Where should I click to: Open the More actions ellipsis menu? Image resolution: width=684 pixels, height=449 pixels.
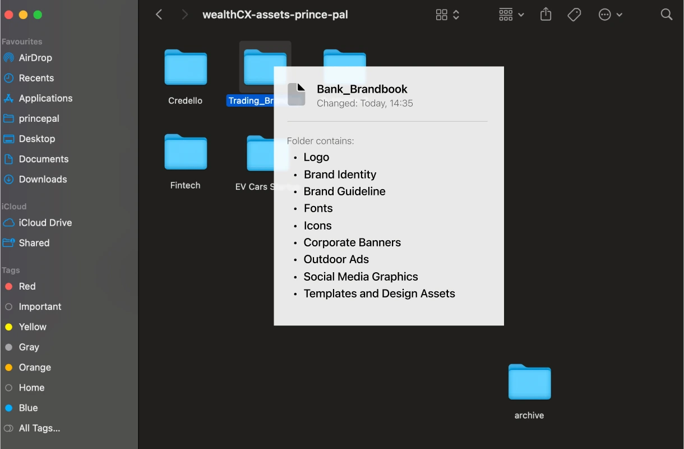(610, 15)
